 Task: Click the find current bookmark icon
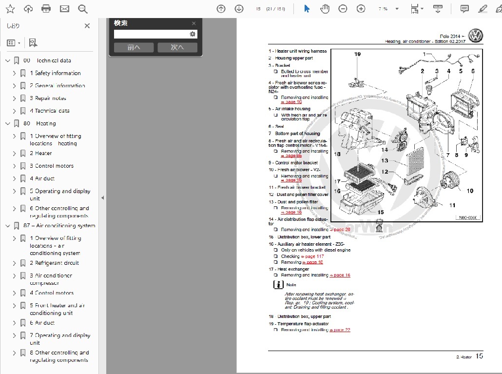coord(33,43)
